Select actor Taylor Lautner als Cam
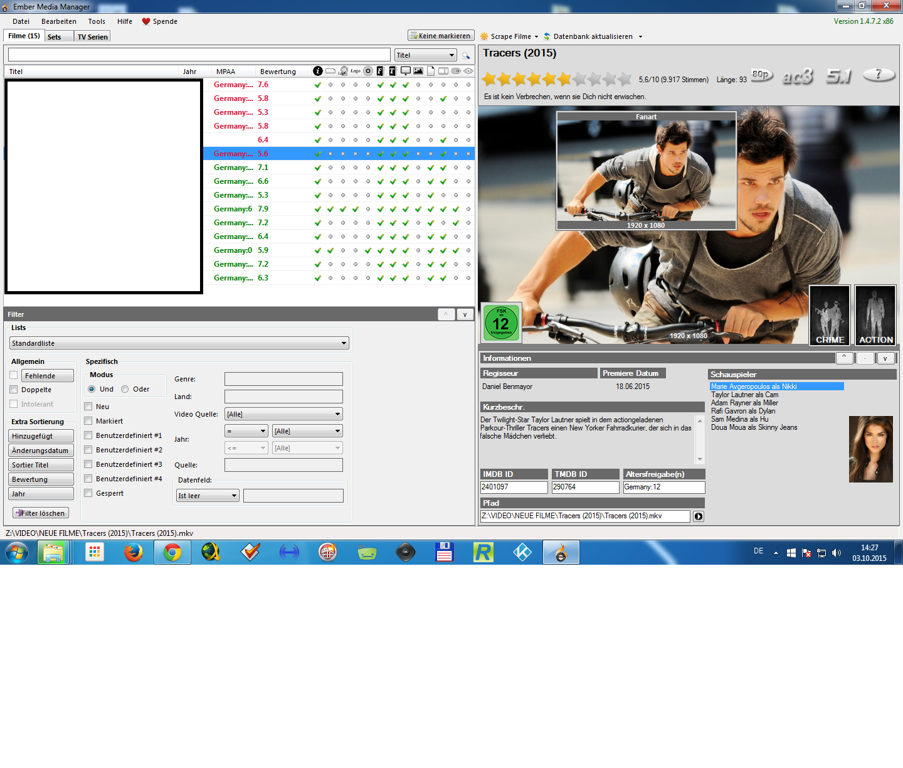 pos(744,395)
